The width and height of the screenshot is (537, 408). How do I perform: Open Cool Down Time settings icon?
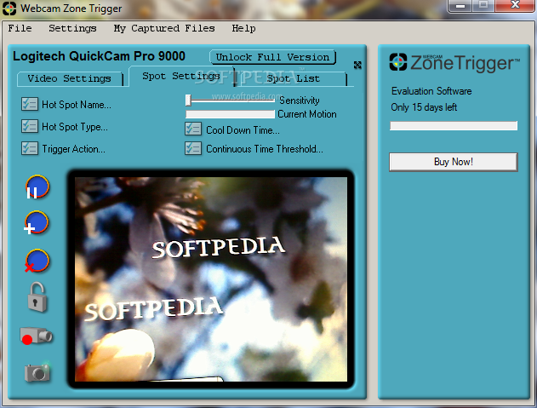[x=193, y=129]
